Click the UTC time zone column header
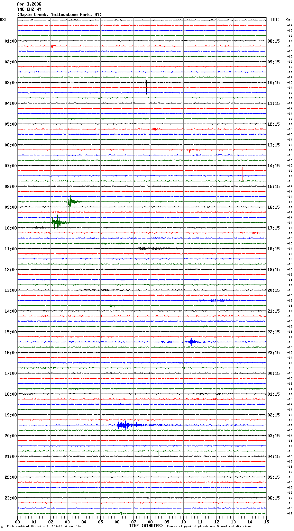Image resolution: width=294 pixels, height=531 pixels. pos(275,20)
